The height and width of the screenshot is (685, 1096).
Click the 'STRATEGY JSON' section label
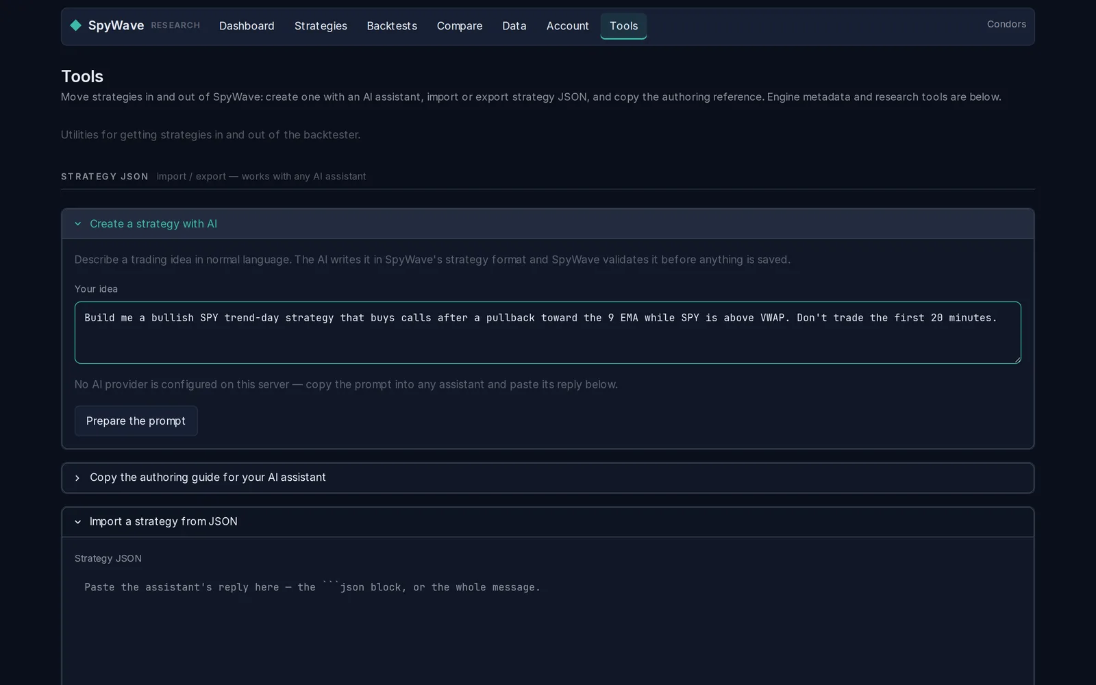105,177
